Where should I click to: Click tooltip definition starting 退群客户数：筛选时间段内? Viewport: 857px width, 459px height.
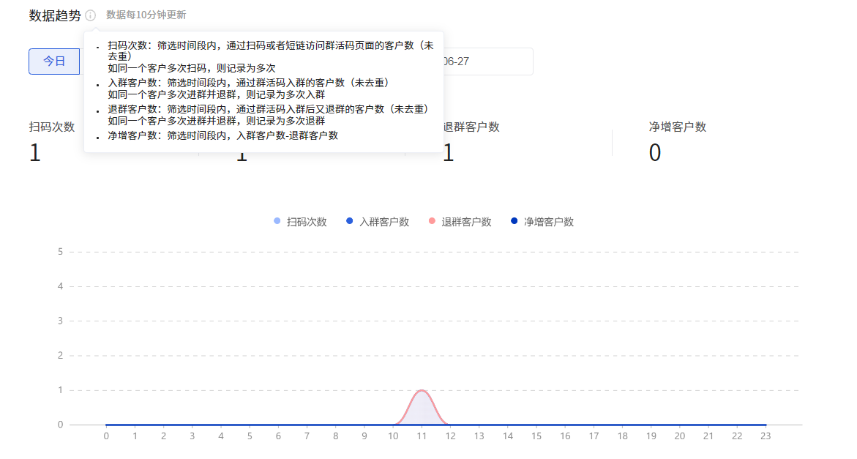[269, 109]
